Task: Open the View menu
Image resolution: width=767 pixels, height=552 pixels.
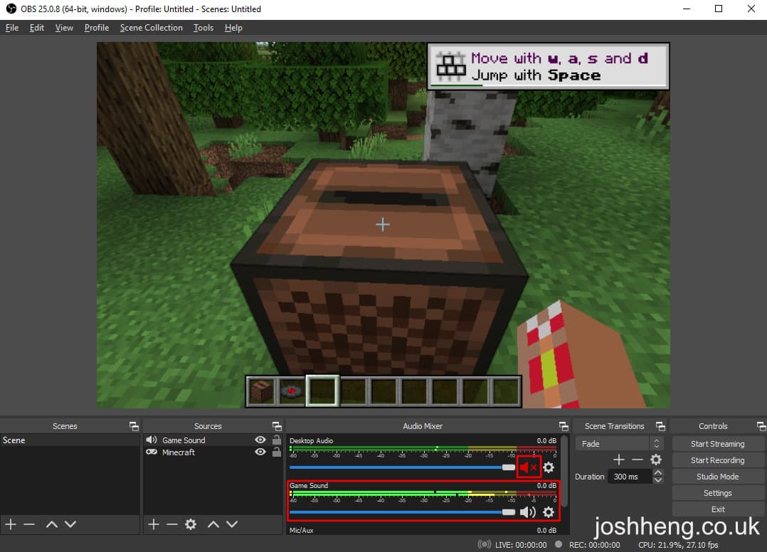Action: tap(64, 28)
